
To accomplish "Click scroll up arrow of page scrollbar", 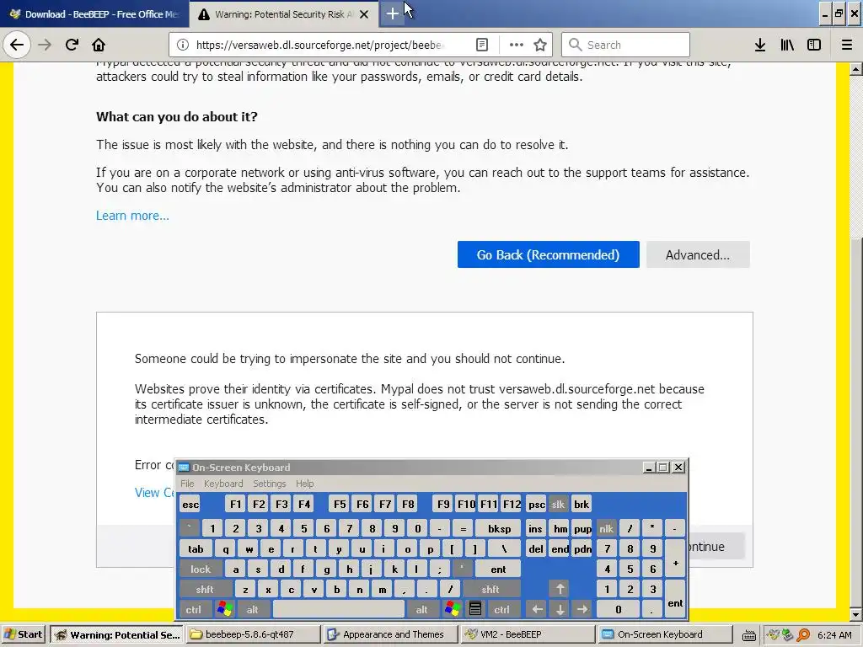I will [x=856, y=69].
